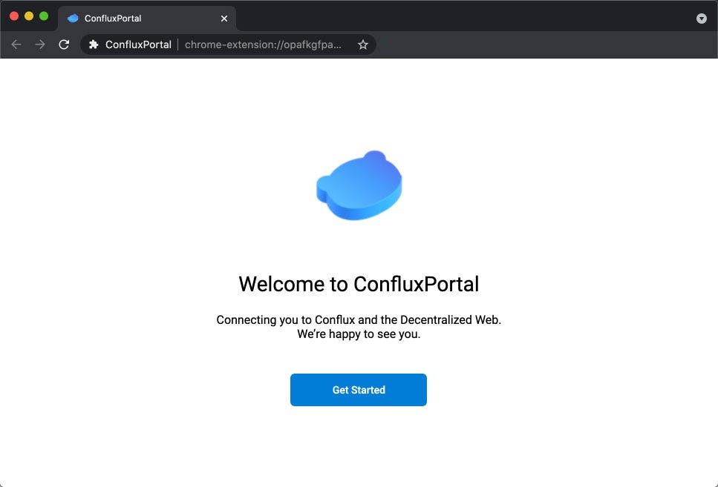The height and width of the screenshot is (487, 718).
Task: Minimize the window with yellow button
Action: coord(29,16)
